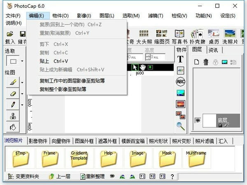Click the magnifier object icon
The image size is (247, 185).
181,126
